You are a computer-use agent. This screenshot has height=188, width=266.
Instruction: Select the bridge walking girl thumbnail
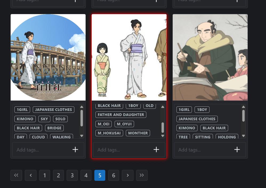(x=48, y=57)
